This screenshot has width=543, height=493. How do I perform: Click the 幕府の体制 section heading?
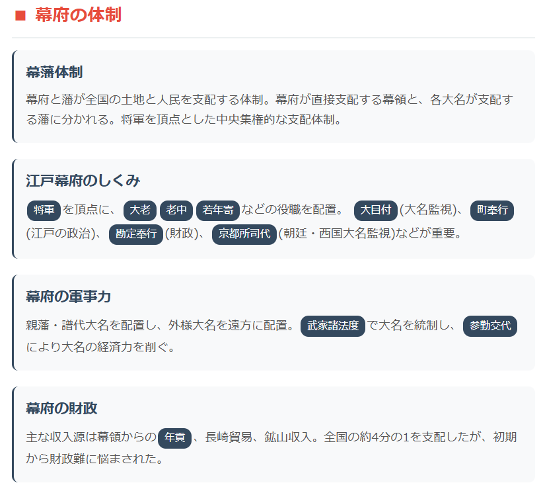tap(78, 16)
